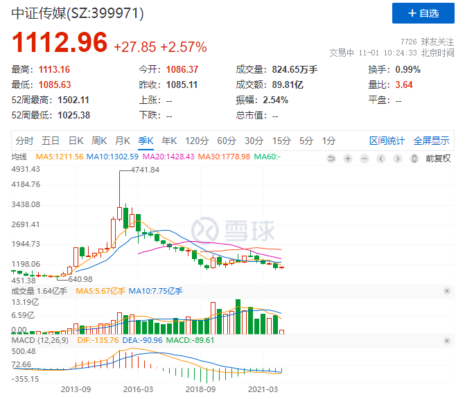Close the 成交量 volume indicator panel

tap(447, 291)
